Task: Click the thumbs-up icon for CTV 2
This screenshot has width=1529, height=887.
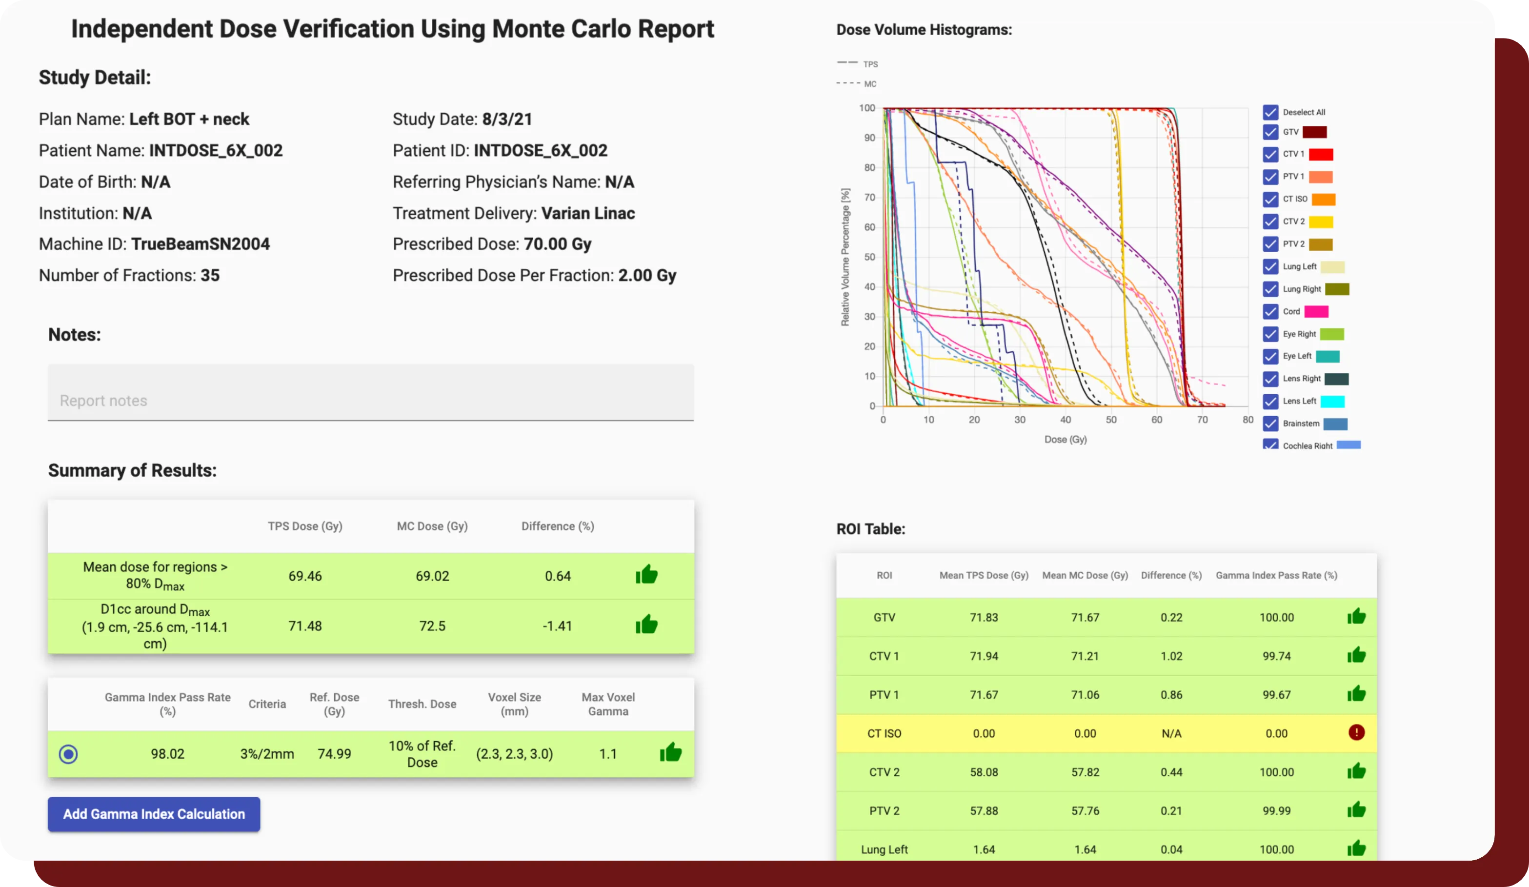Action: point(1357,771)
